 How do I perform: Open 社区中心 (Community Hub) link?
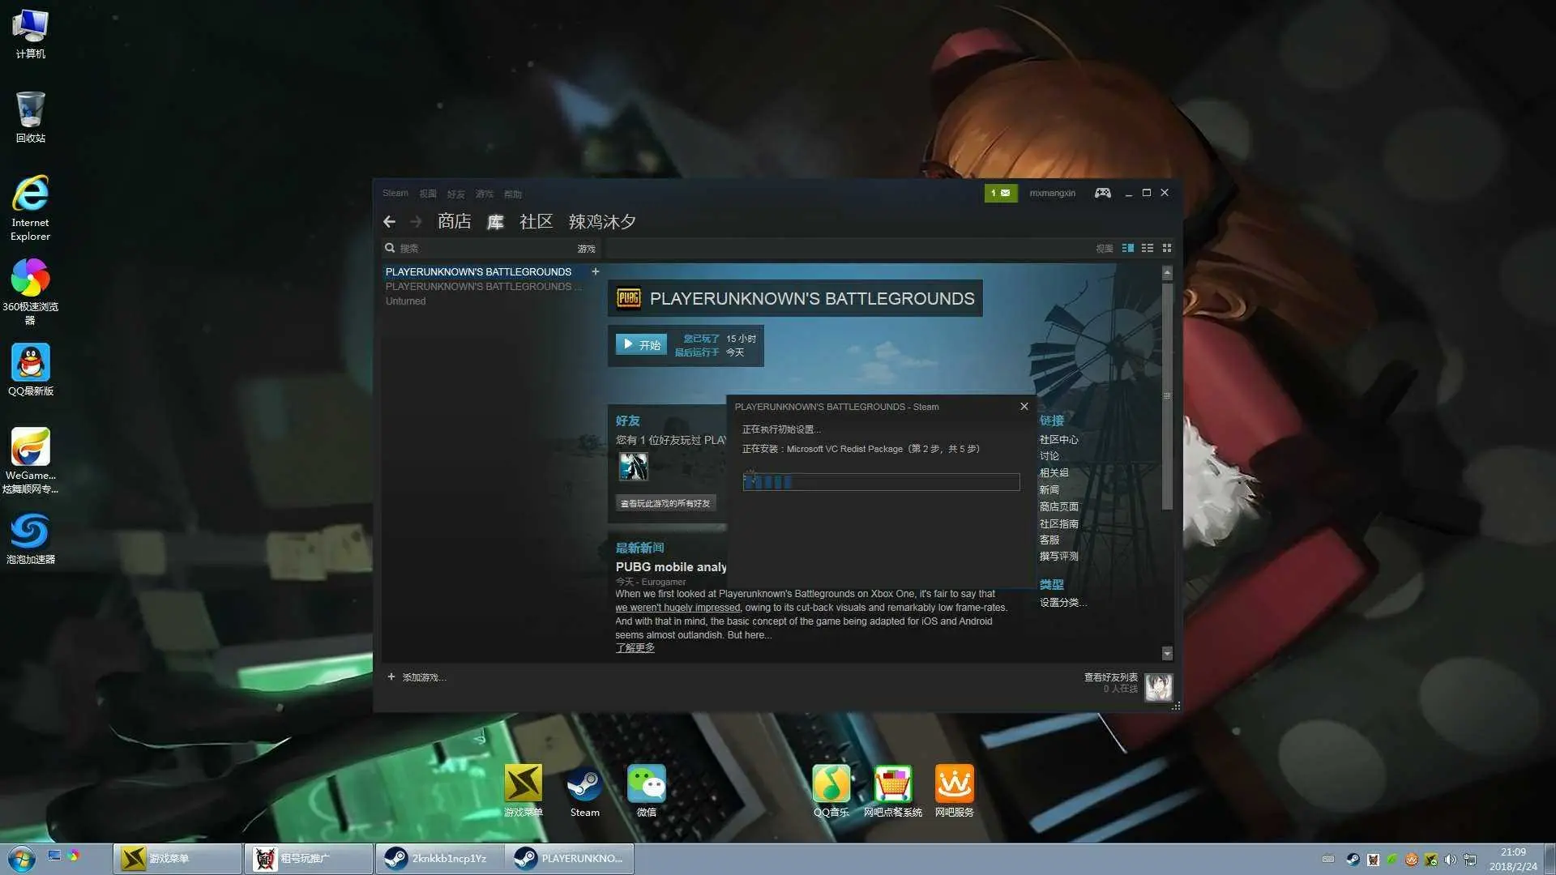[1058, 439]
